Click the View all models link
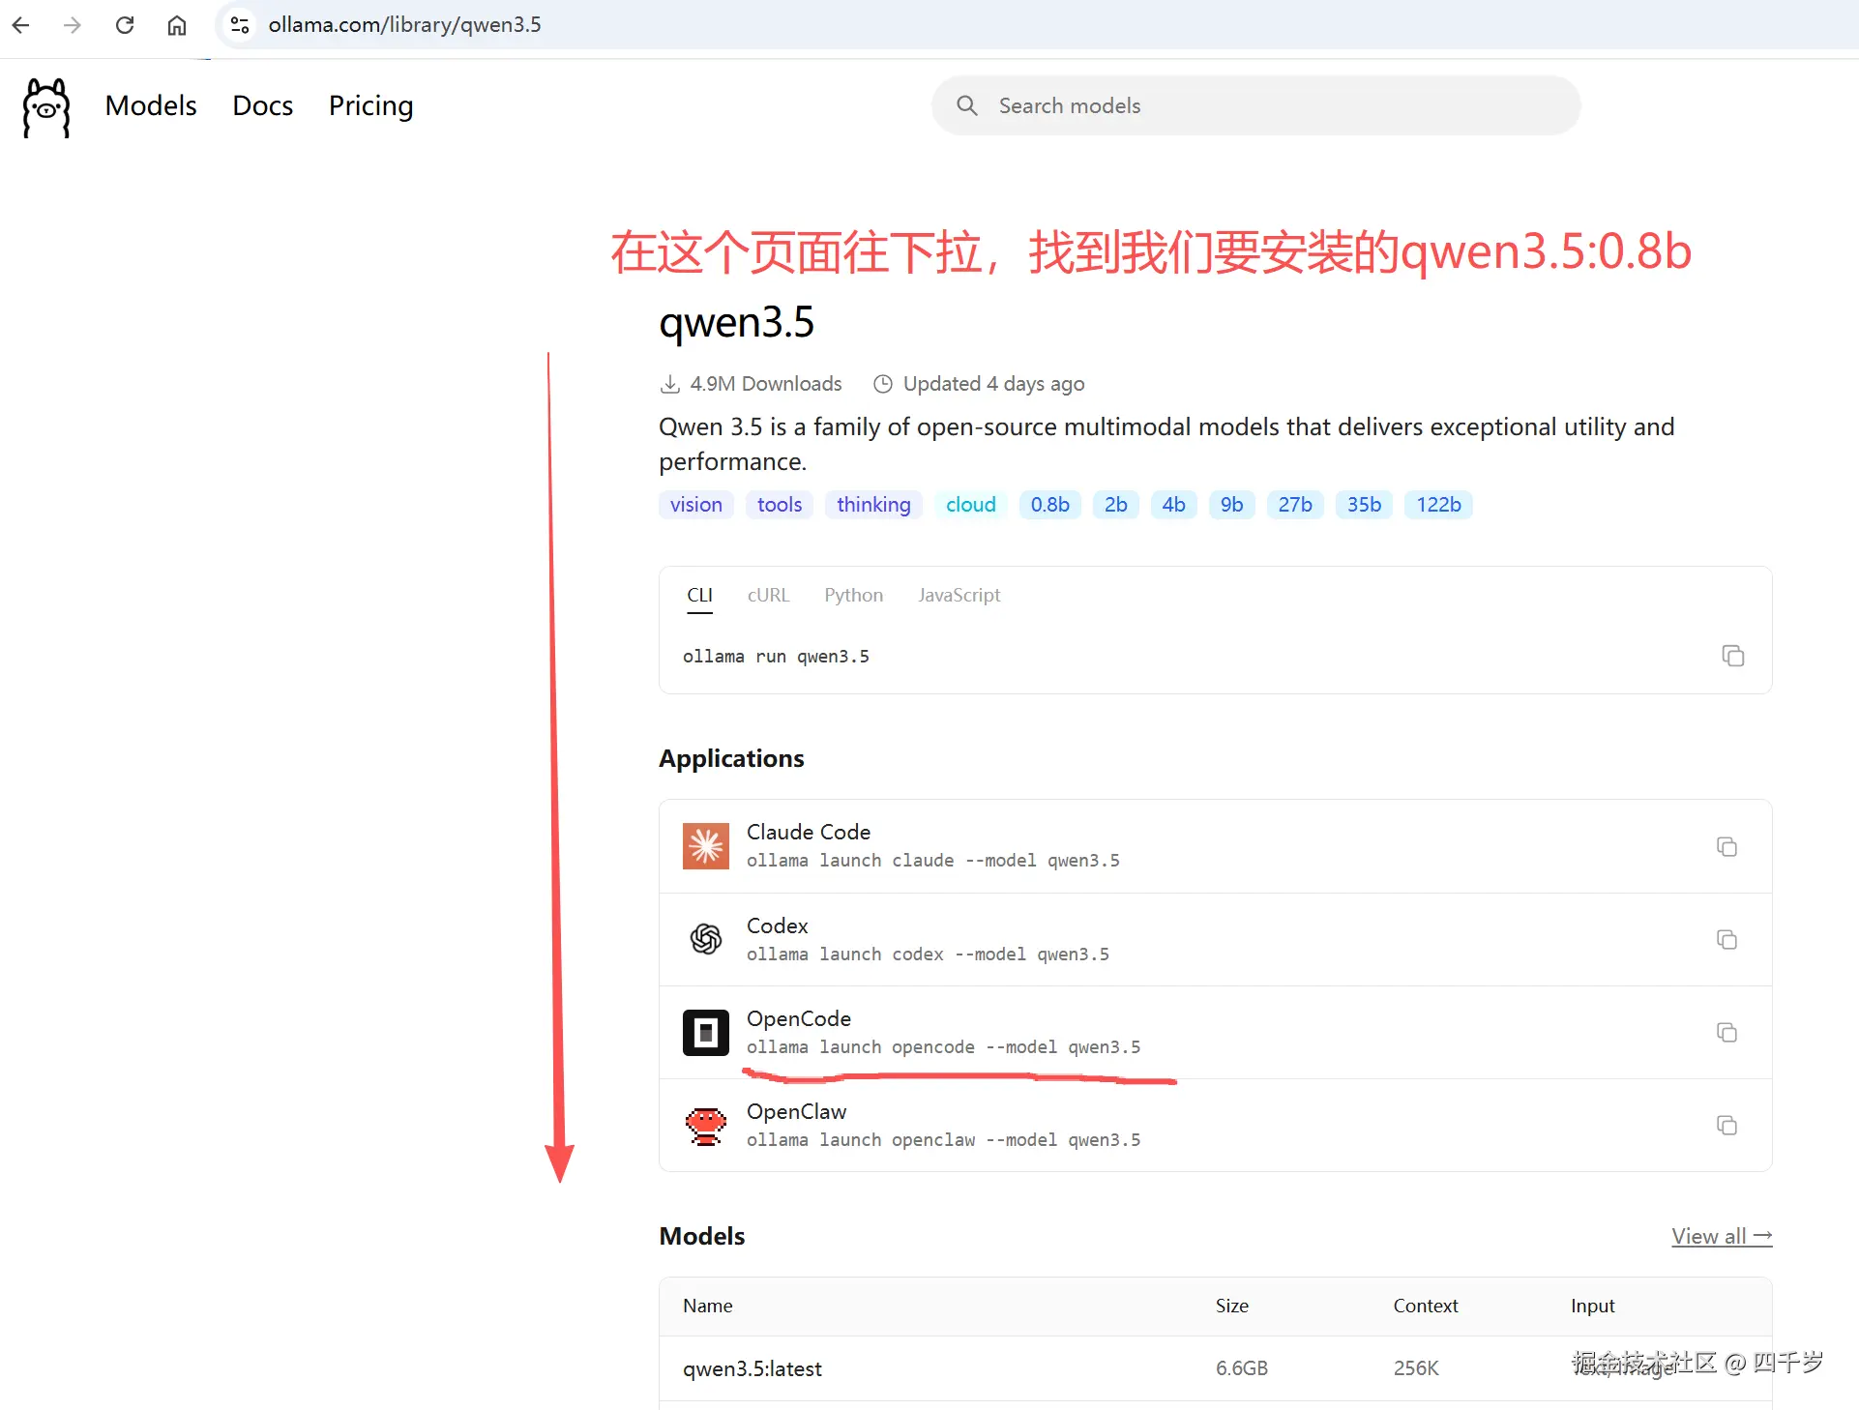Screen dimensions: 1859x1410 [1721, 1236]
